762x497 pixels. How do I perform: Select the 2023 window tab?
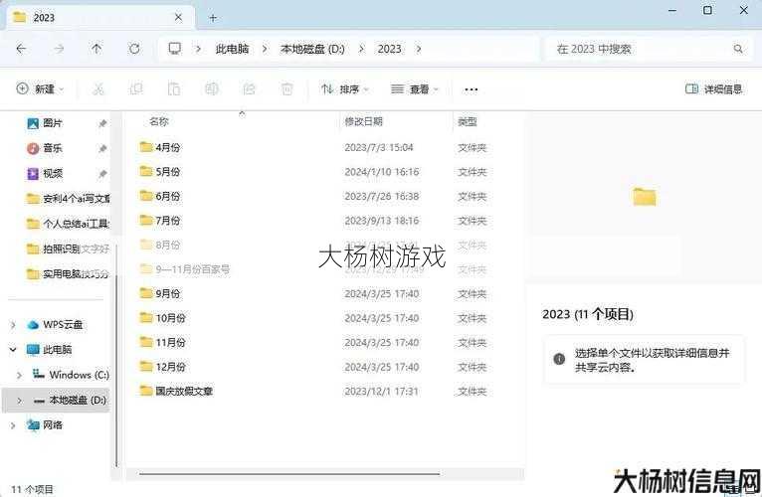[99, 18]
